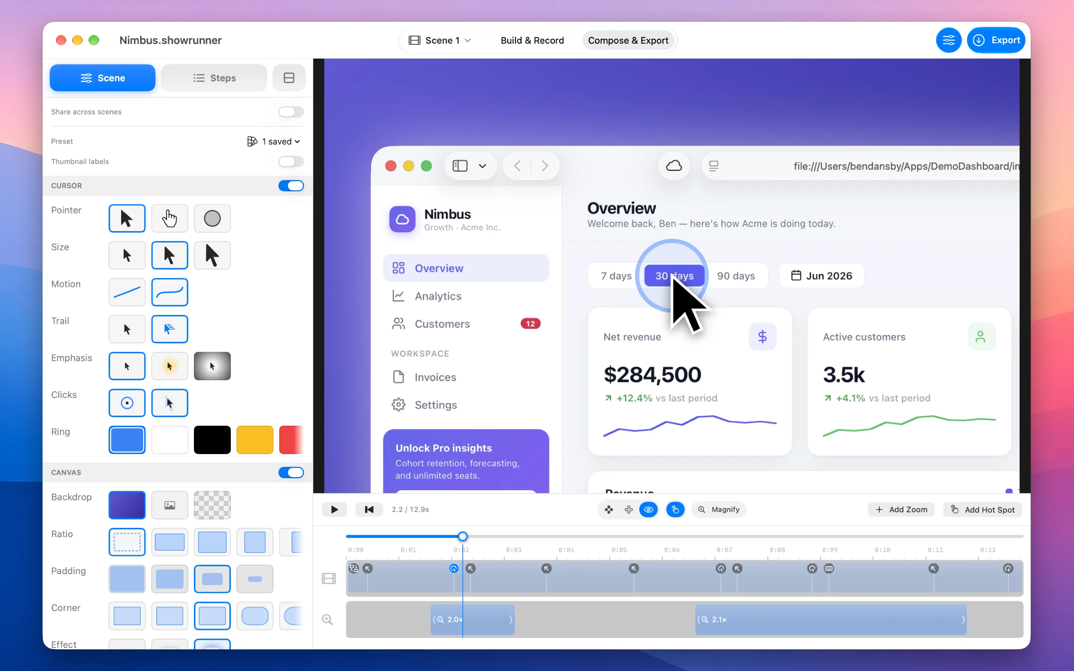This screenshot has width=1074, height=671.
Task: Click the zoom track magnifier icon
Action: pos(327,620)
